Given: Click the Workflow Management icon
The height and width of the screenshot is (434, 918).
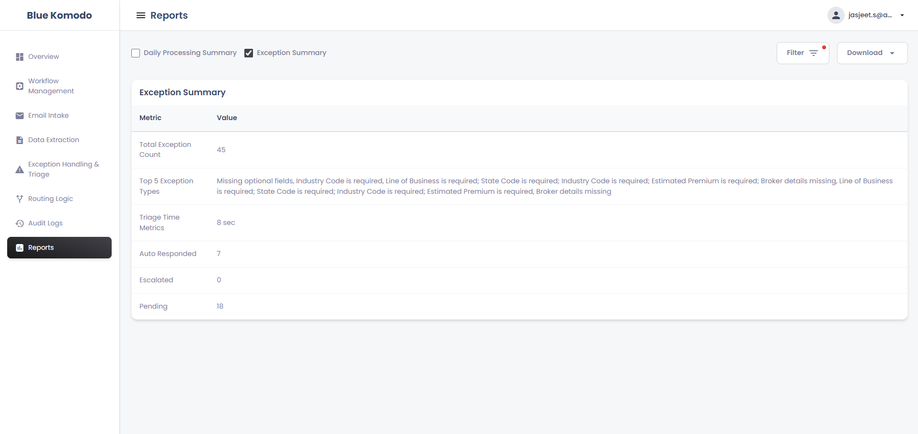Looking at the screenshot, I should [20, 86].
